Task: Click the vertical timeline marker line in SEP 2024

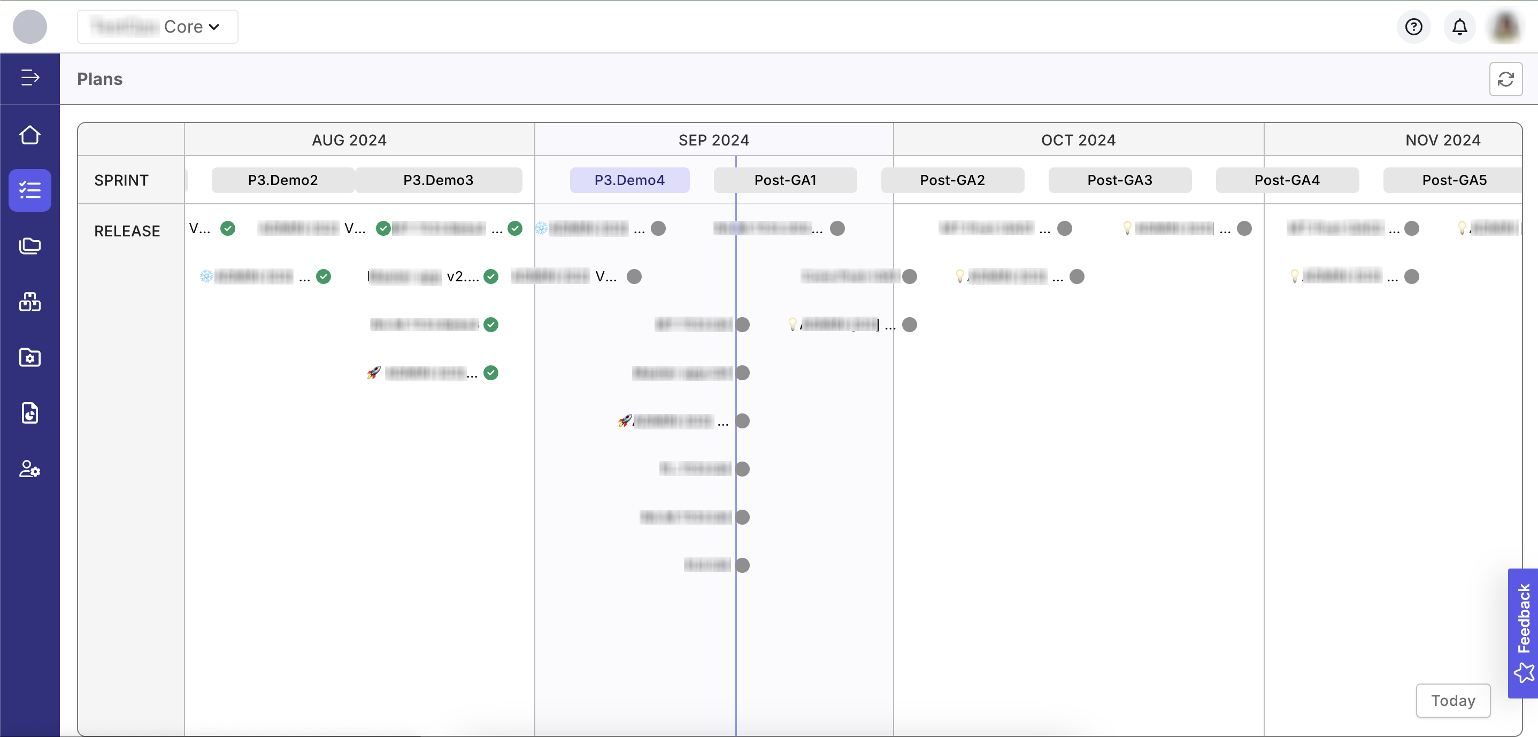Action: pos(736,393)
